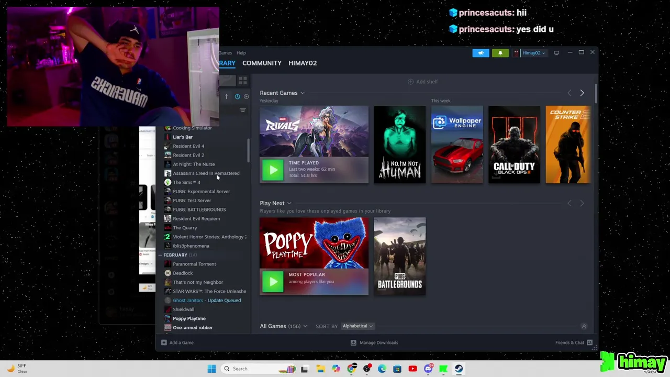
Task: Enter Big Picture mode via monitor icon
Action: [x=556, y=53]
